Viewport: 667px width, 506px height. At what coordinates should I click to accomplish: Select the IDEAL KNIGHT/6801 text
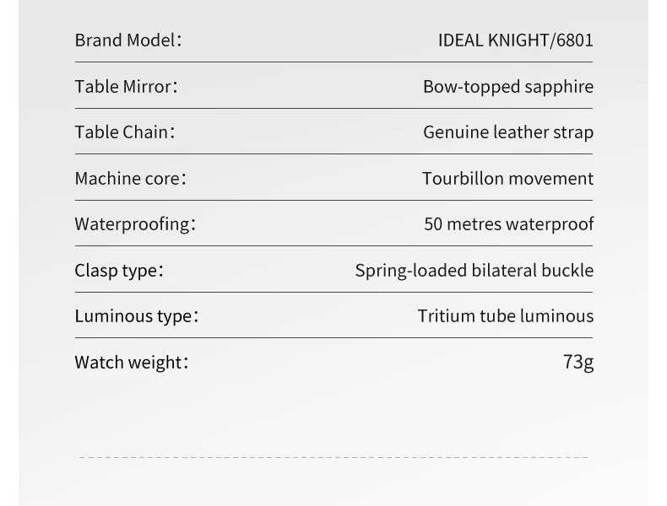pyautogui.click(x=516, y=40)
